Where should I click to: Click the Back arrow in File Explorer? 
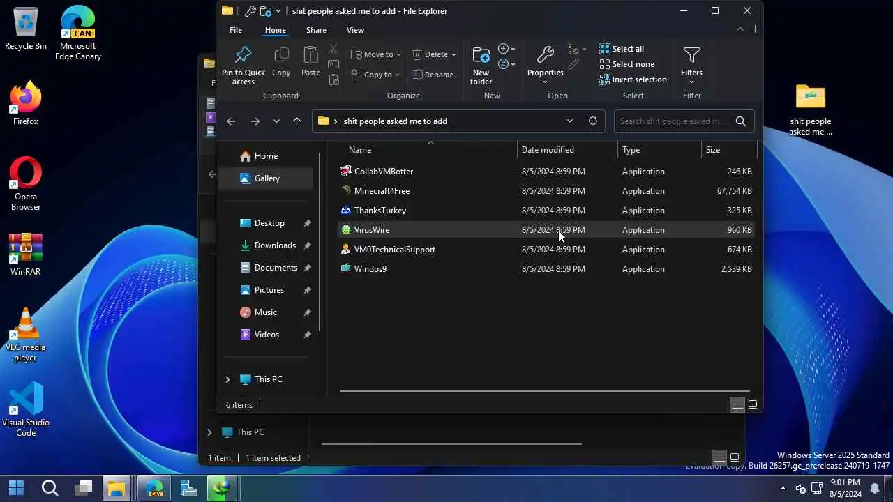[x=231, y=121]
